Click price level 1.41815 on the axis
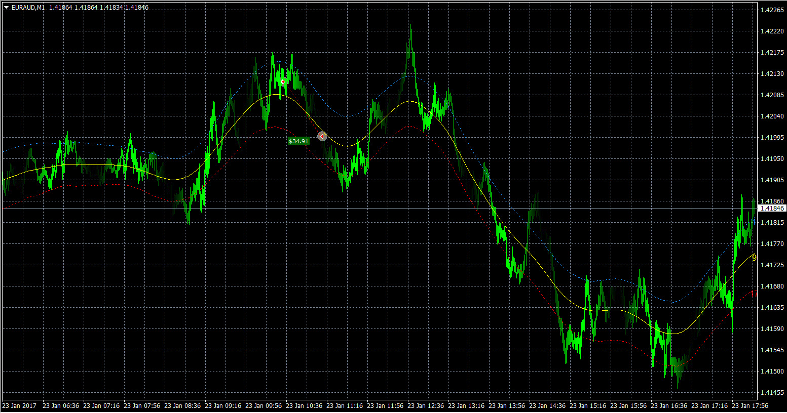The height and width of the screenshot is (413, 787). pyautogui.click(x=773, y=223)
